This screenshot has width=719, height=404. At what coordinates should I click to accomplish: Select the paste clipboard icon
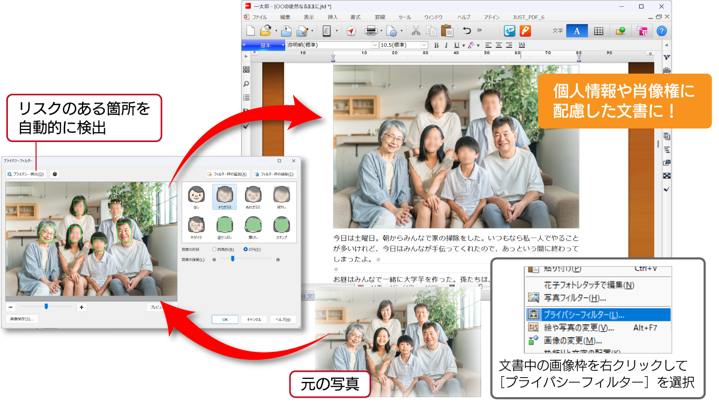tap(447, 31)
